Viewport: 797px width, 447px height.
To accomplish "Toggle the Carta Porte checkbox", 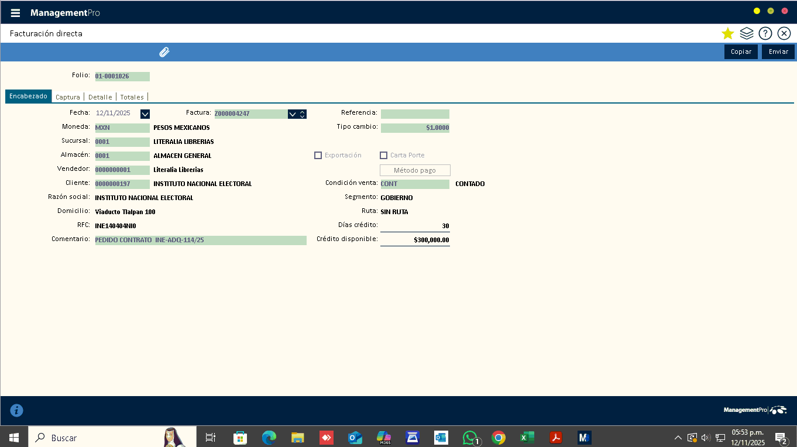I will click(384, 156).
